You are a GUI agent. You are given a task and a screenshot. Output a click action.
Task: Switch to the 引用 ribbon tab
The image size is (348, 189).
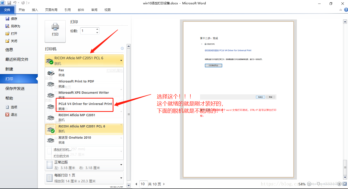point(68,10)
